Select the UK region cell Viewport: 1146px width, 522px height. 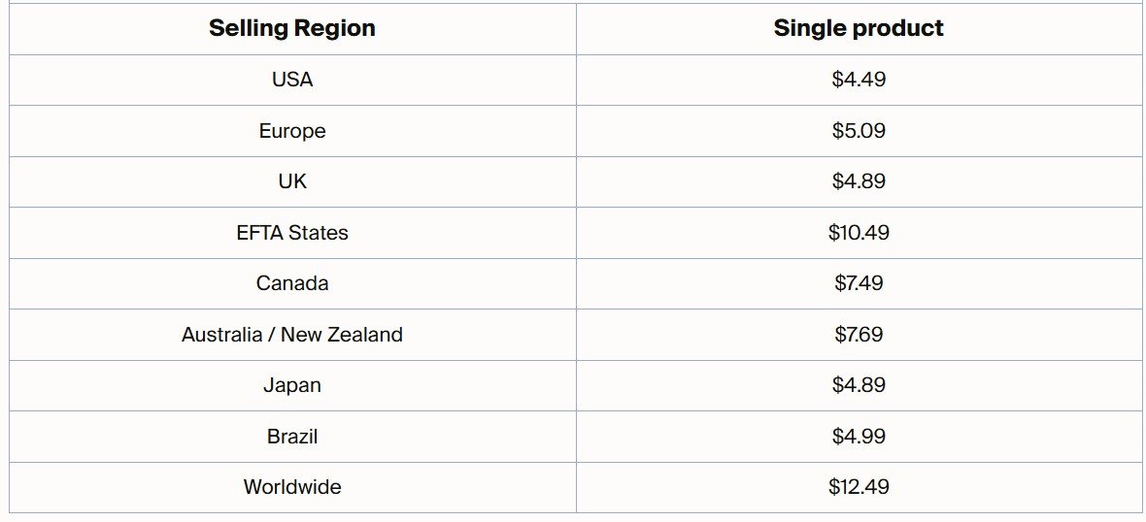click(291, 181)
